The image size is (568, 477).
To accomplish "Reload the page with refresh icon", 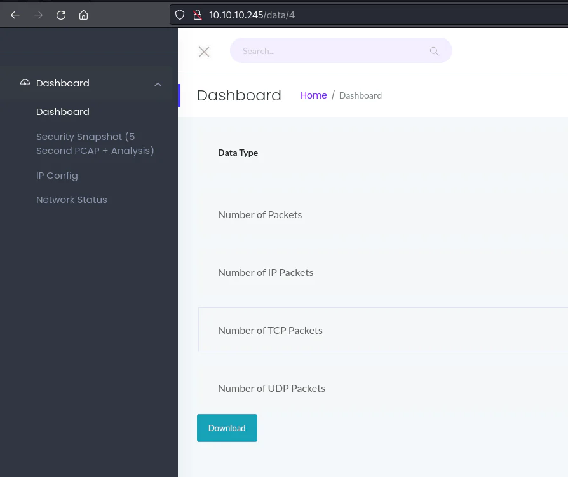I will [x=61, y=15].
